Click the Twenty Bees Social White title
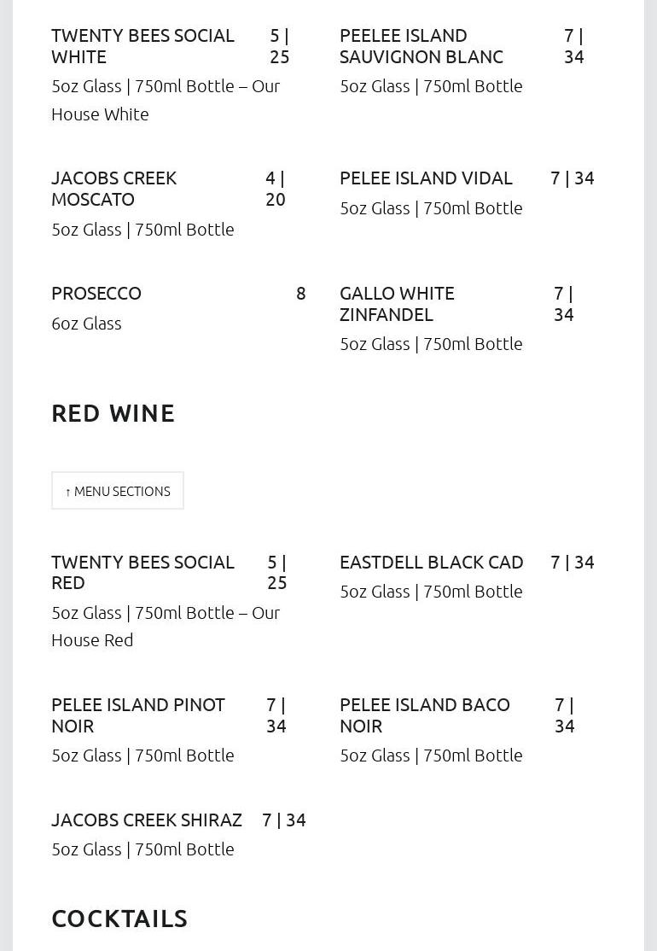The width and height of the screenshot is (657, 951). [142, 46]
